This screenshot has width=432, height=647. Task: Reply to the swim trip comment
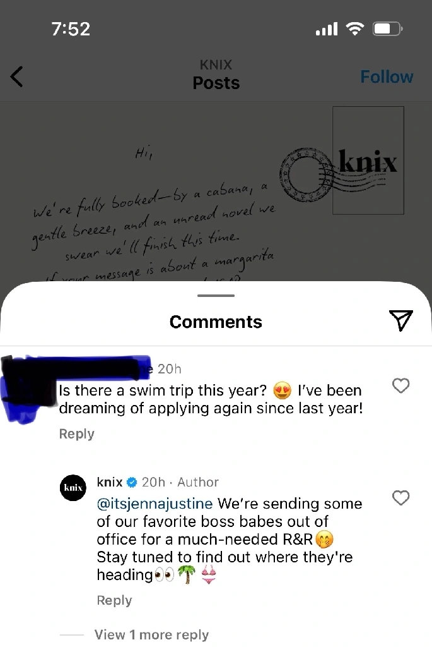pyautogui.click(x=76, y=433)
